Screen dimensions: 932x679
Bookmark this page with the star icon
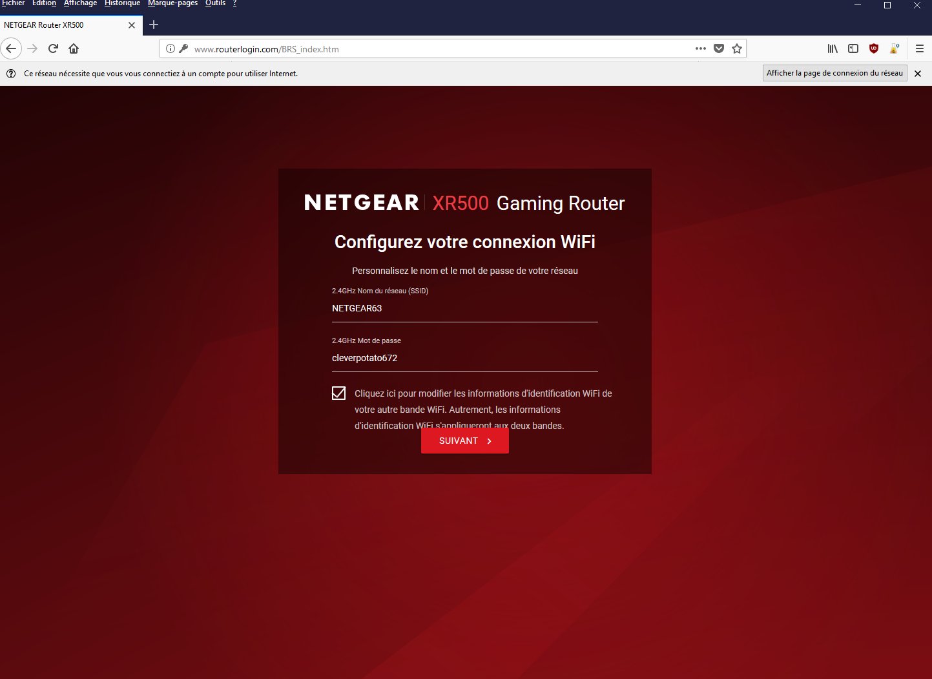tap(737, 48)
